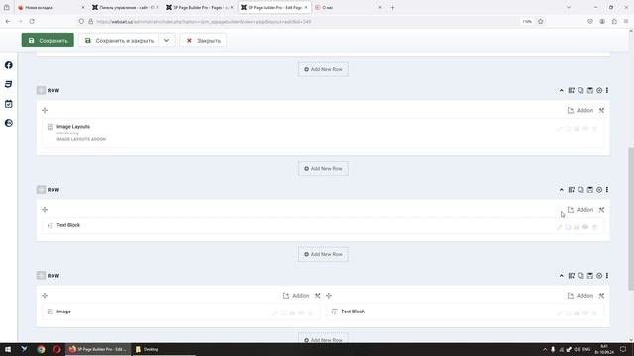The width and height of the screenshot is (634, 356).
Task: Open more options for Image and Text Block row
Action: point(607,276)
